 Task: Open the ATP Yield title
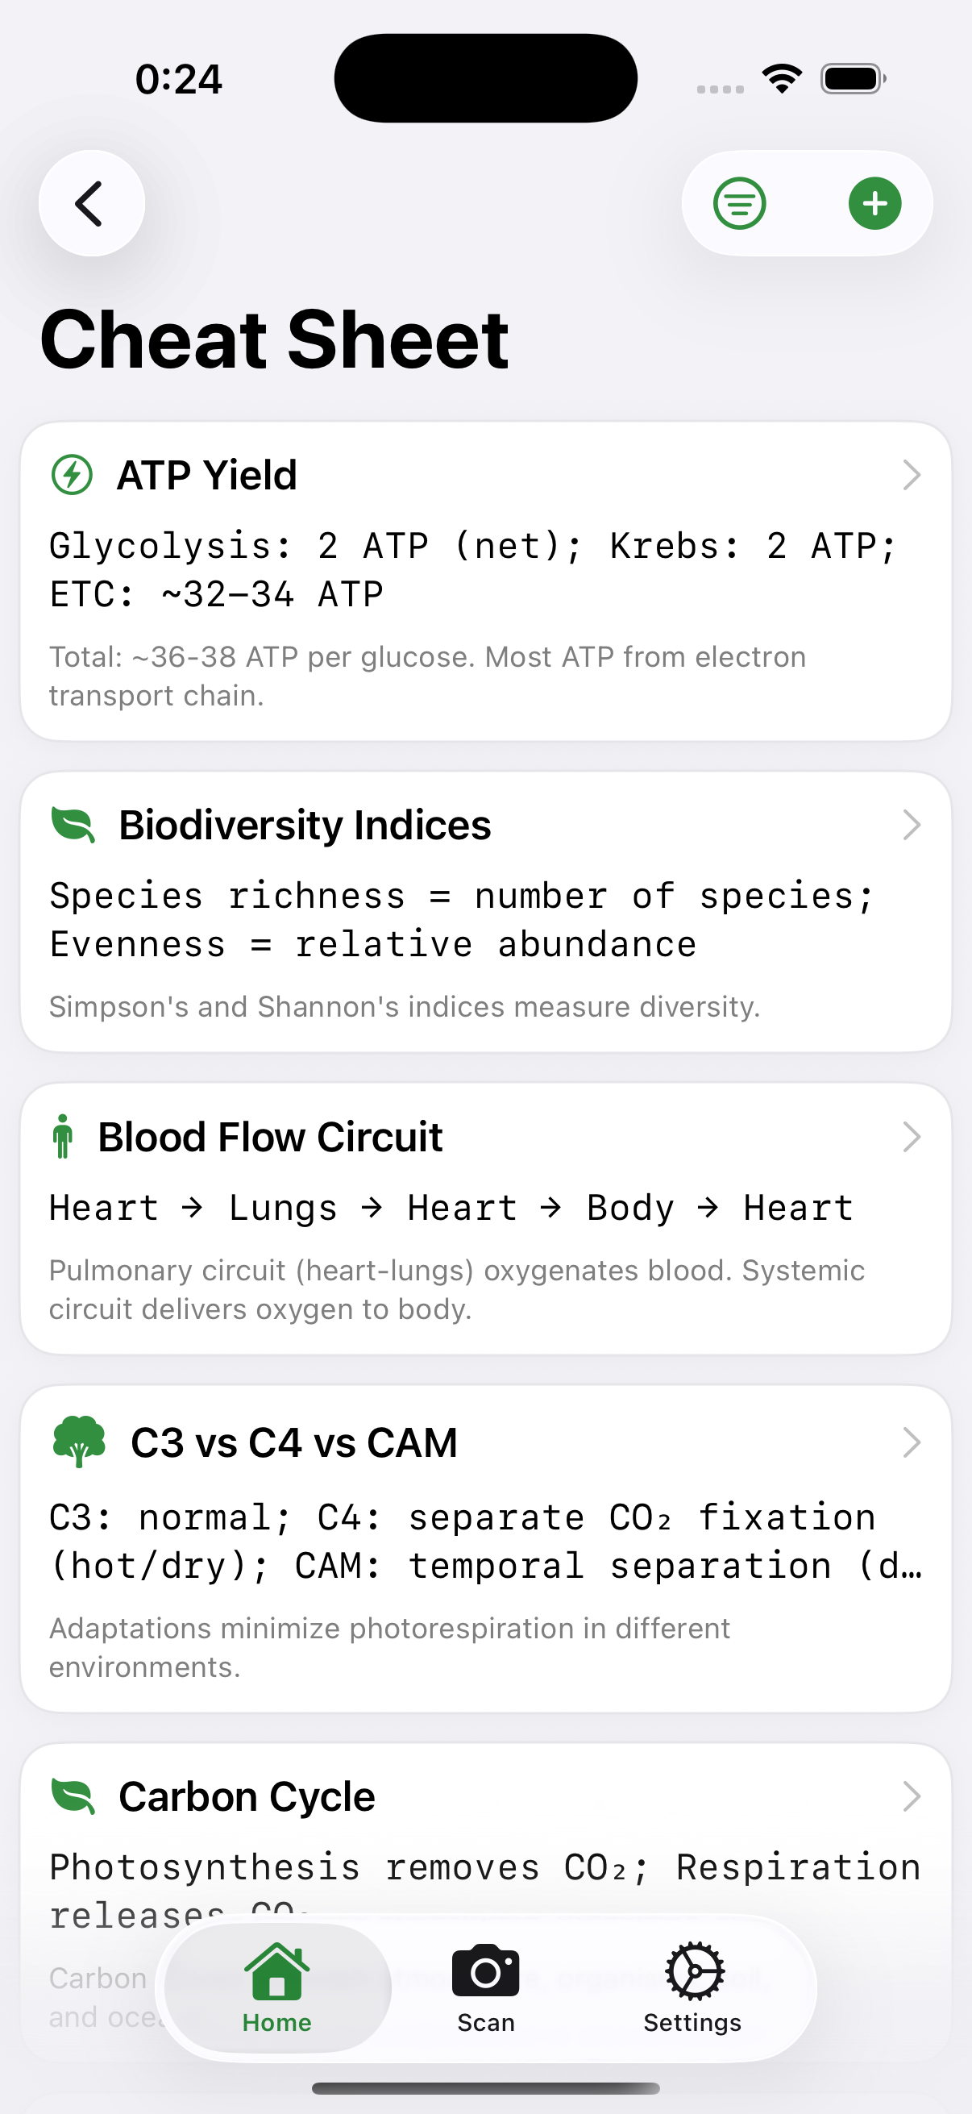(x=206, y=475)
